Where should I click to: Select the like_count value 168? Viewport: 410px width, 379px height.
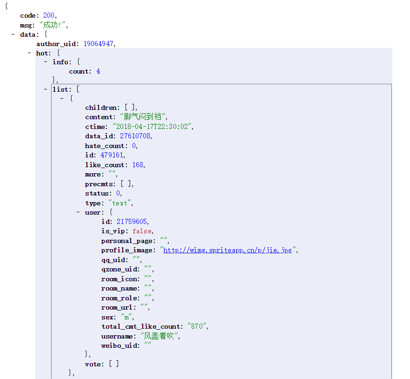(x=138, y=165)
